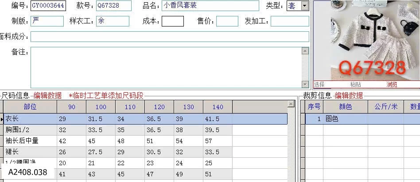Click inside the 备注 text area
This screenshot has height=182, width=420.
(166, 68)
